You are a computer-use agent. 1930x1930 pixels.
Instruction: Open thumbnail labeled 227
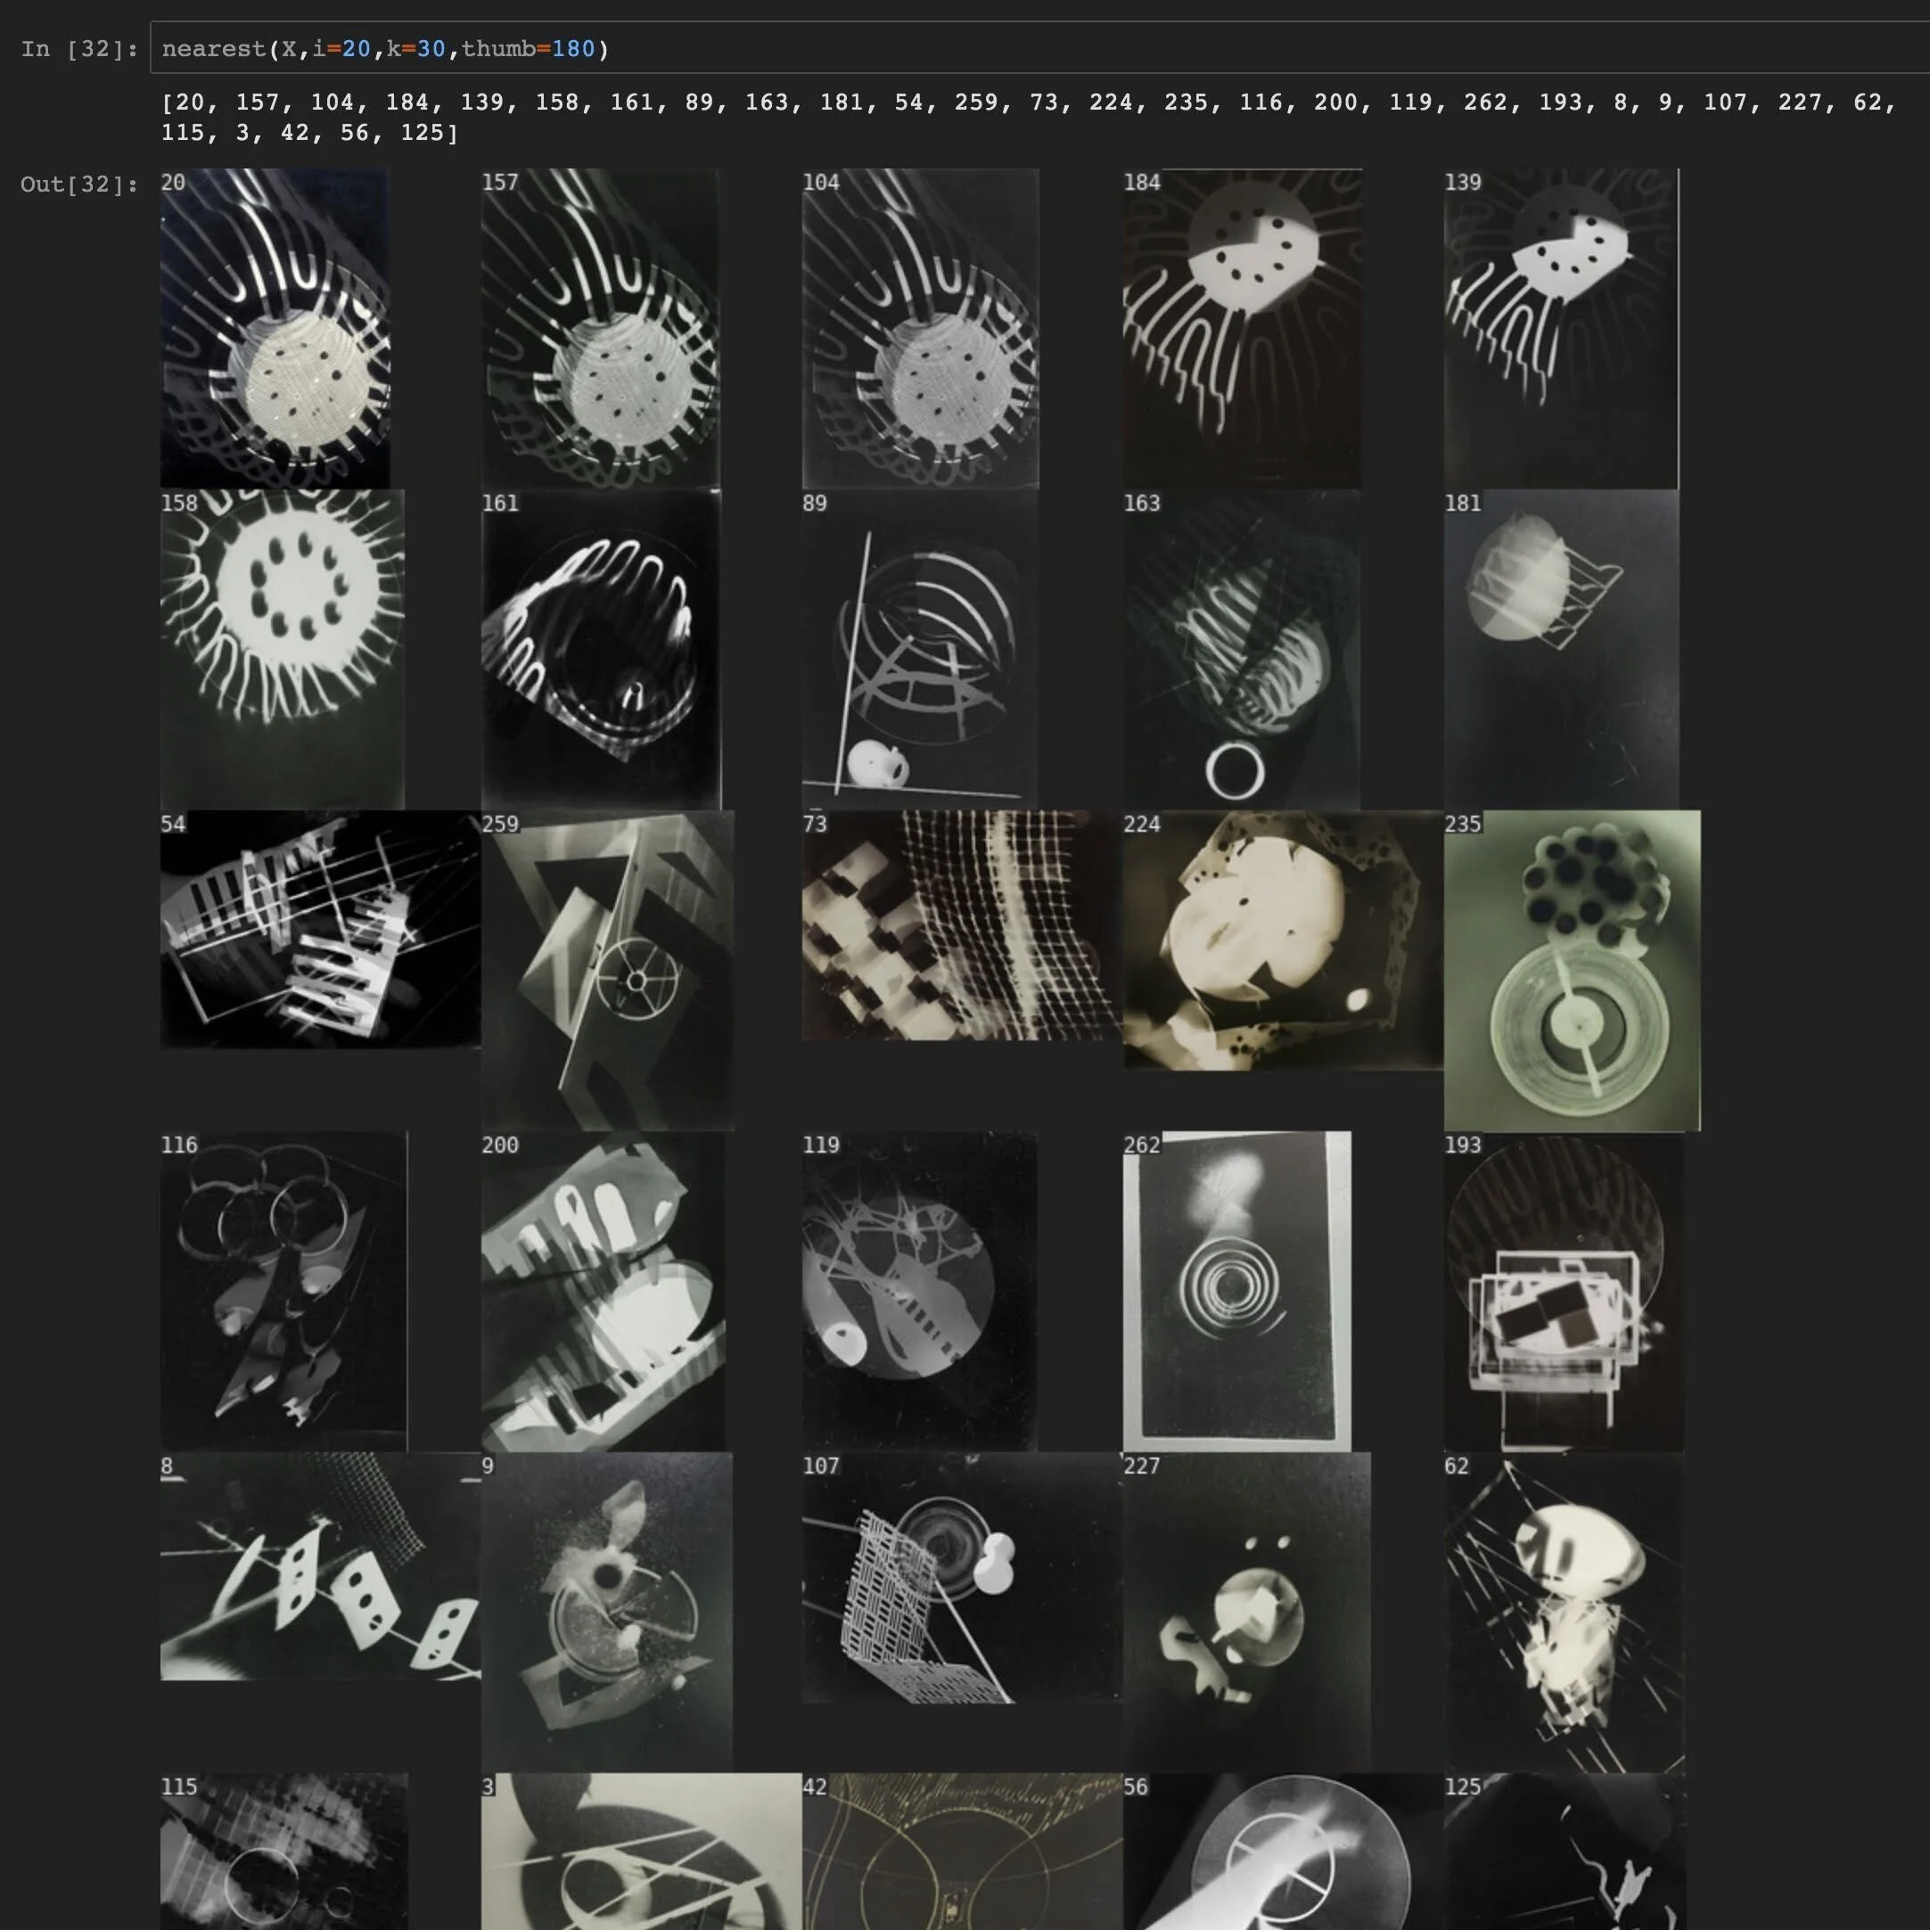click(x=1247, y=1613)
